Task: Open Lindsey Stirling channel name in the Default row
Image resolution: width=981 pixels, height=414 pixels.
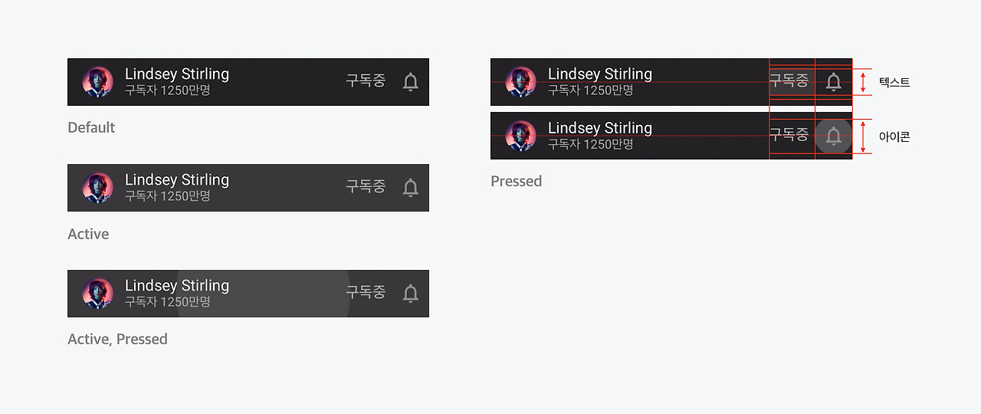Action: click(x=177, y=74)
